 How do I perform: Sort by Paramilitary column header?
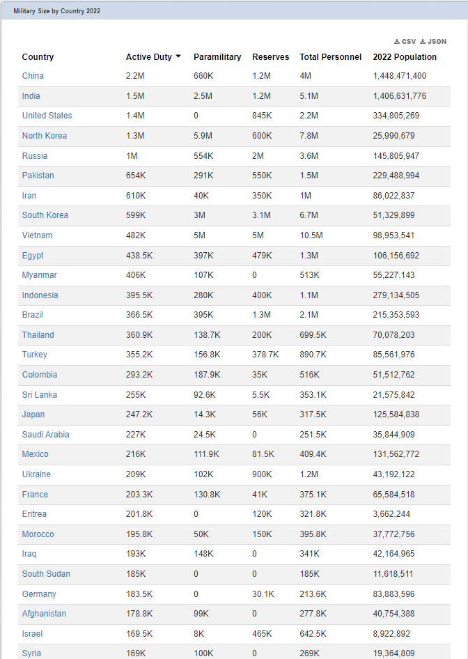pyautogui.click(x=217, y=56)
